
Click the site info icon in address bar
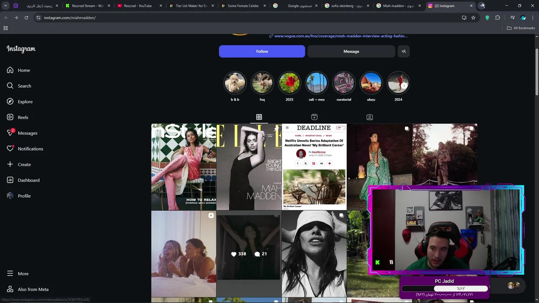coord(38,18)
